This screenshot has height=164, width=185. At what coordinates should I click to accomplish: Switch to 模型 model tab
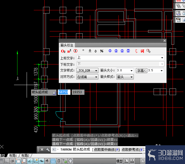(x=2, y=156)
